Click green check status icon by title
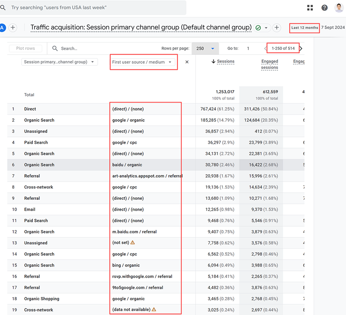Screen dimensions: 346x315 click(x=258, y=28)
